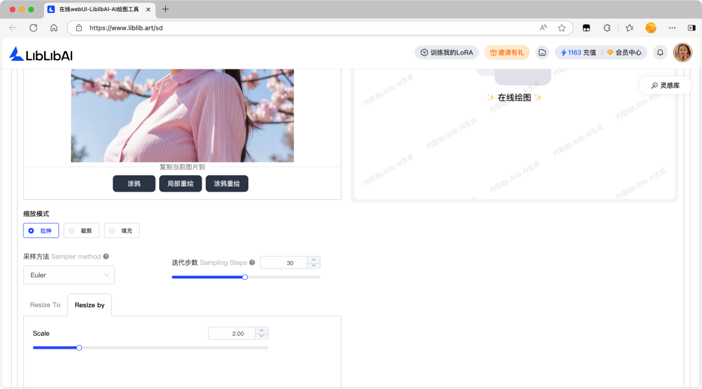Close the 在线webUI browser tab

click(x=148, y=9)
